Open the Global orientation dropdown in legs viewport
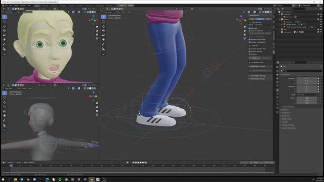Image resolution: width=324 pixels, height=182 pixels. 181,9
